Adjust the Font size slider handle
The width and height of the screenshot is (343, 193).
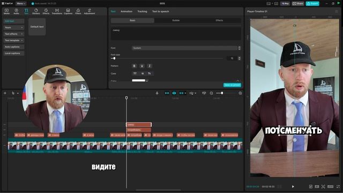tap(114, 58)
